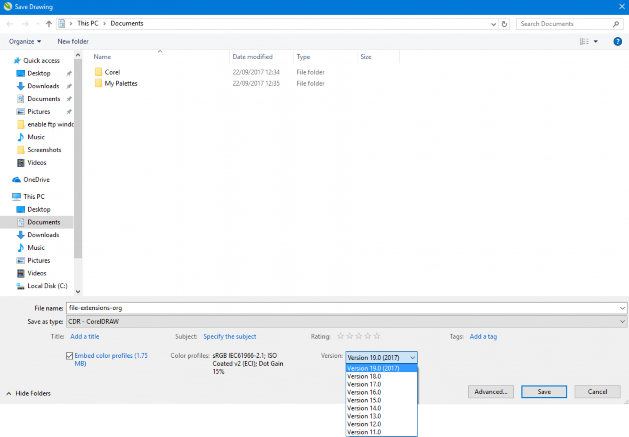Open the Corel folder
The height and width of the screenshot is (437, 629).
pos(111,72)
